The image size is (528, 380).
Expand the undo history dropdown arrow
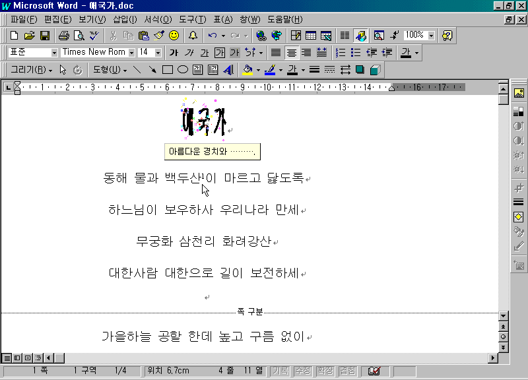pyautogui.click(x=223, y=36)
